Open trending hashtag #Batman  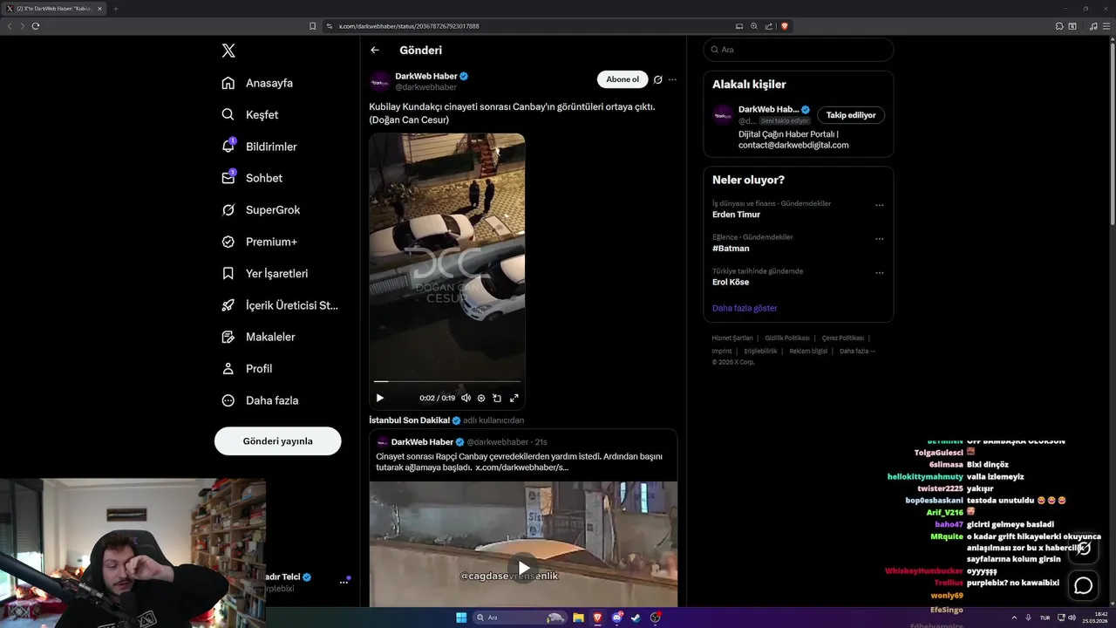click(731, 249)
